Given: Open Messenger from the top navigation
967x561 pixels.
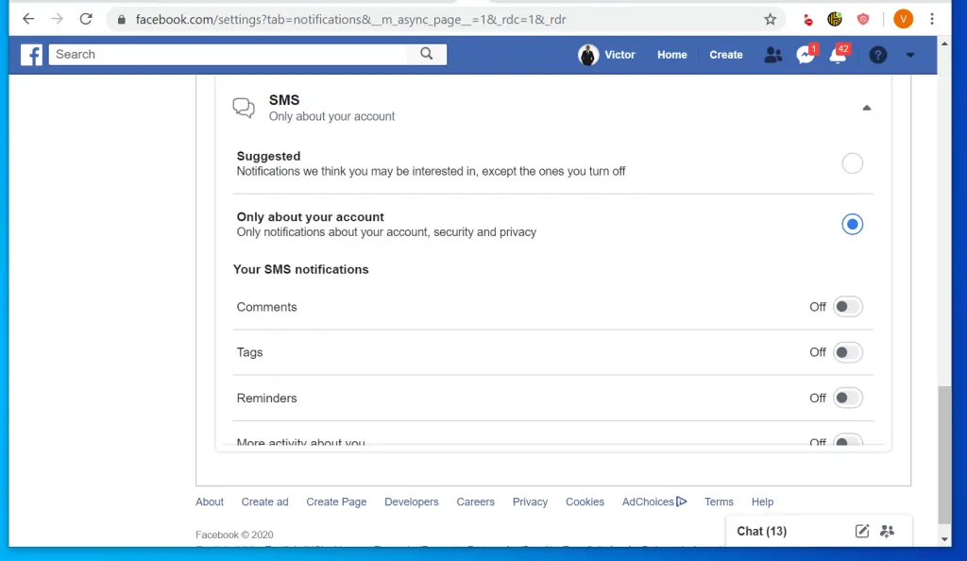Looking at the screenshot, I should tap(805, 55).
